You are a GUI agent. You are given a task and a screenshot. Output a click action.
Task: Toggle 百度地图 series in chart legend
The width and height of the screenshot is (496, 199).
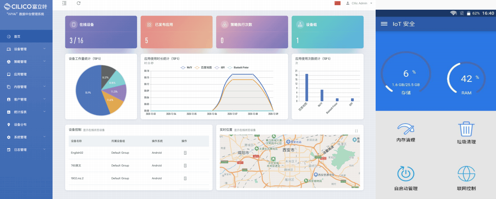[x=203, y=68]
